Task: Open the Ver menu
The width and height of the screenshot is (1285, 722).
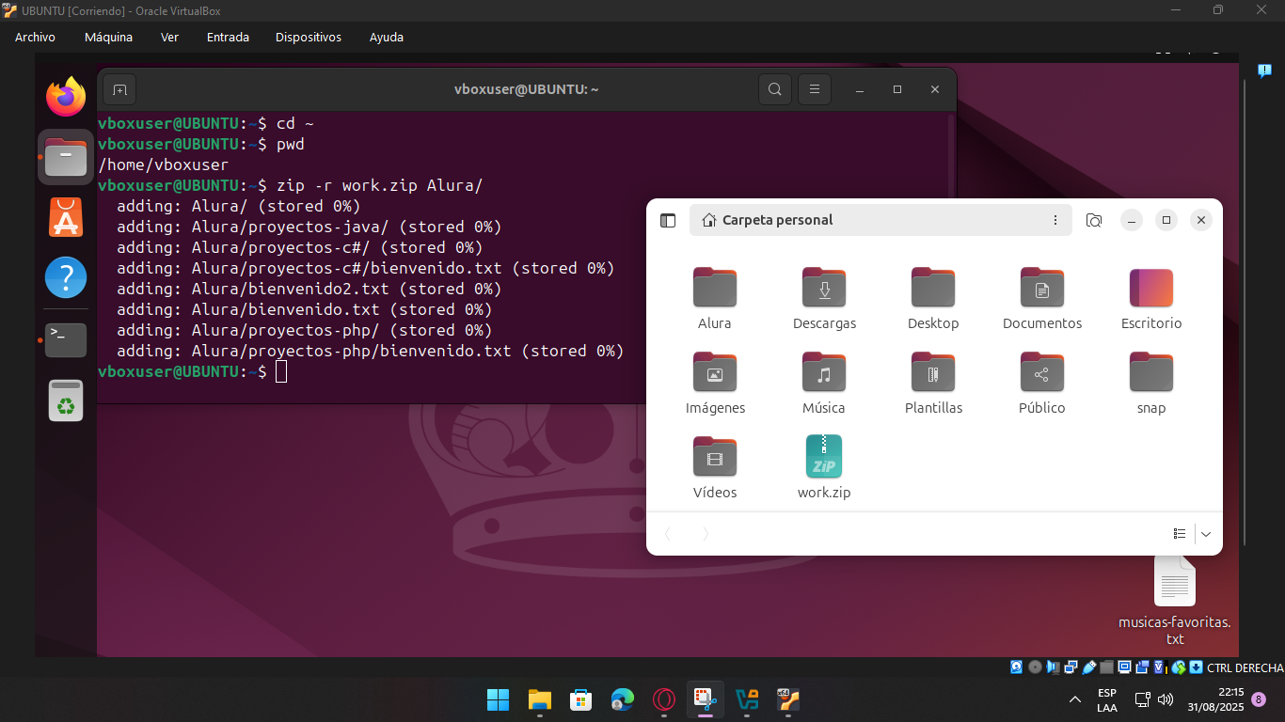Action: pyautogui.click(x=169, y=38)
